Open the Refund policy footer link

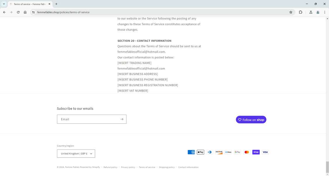click(x=110, y=167)
